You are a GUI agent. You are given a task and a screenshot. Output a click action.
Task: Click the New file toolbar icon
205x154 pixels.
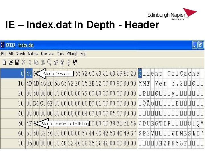pyautogui.click(x=4, y=62)
